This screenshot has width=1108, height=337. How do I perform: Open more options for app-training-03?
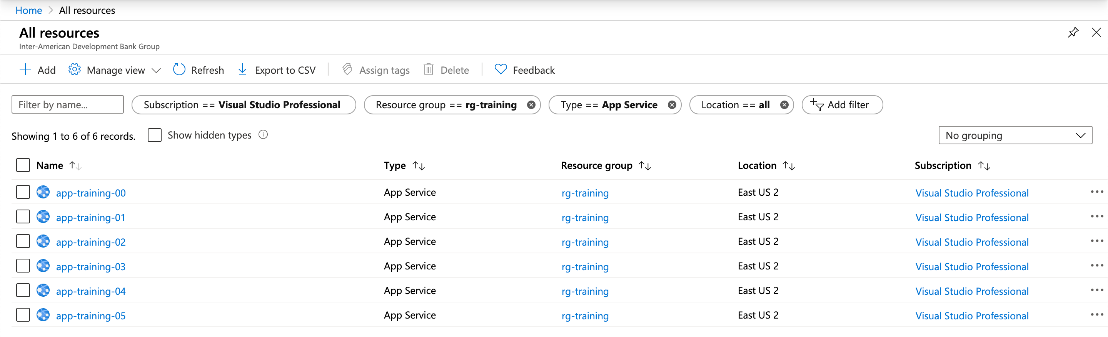pos(1097,266)
